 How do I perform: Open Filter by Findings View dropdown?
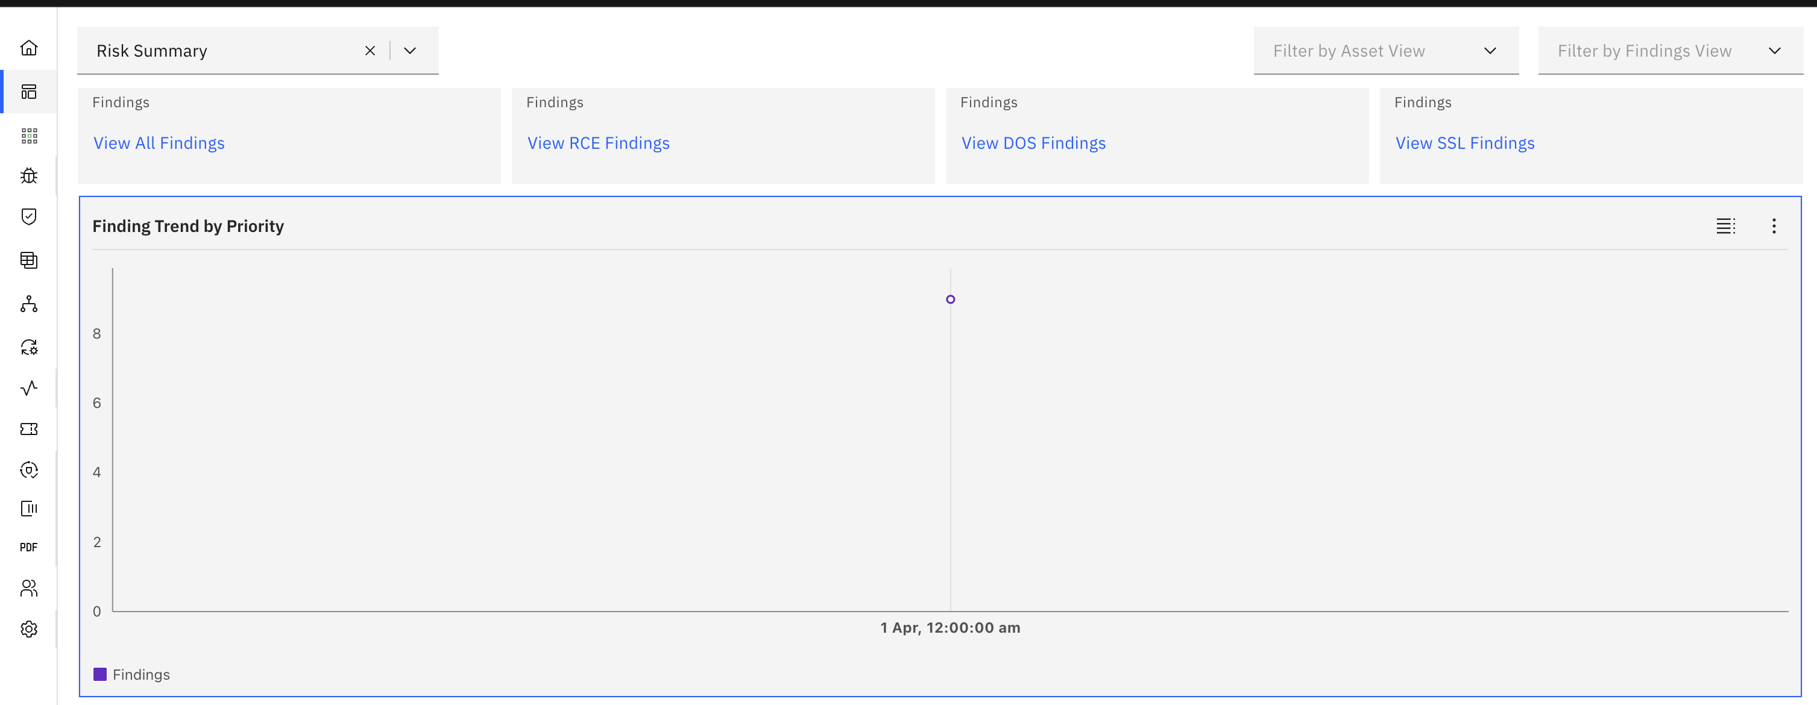pos(1669,51)
